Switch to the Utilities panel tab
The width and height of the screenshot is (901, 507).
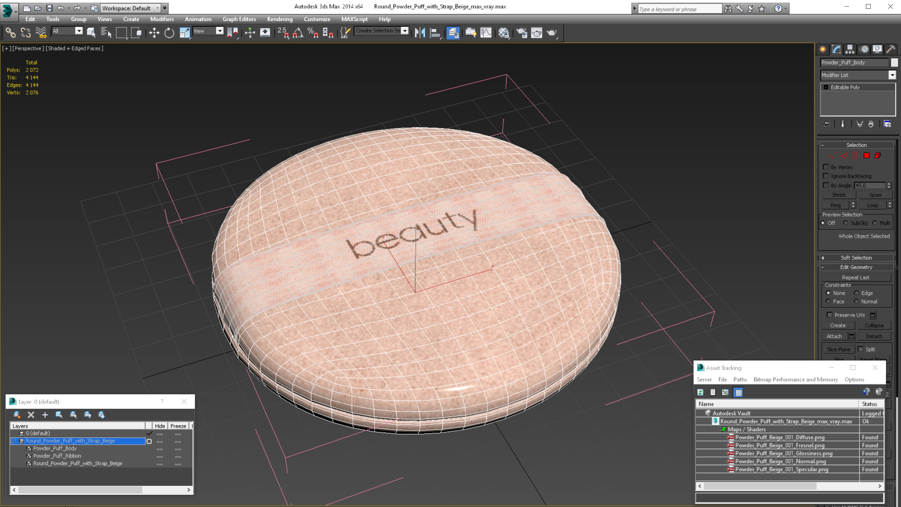pyautogui.click(x=891, y=49)
